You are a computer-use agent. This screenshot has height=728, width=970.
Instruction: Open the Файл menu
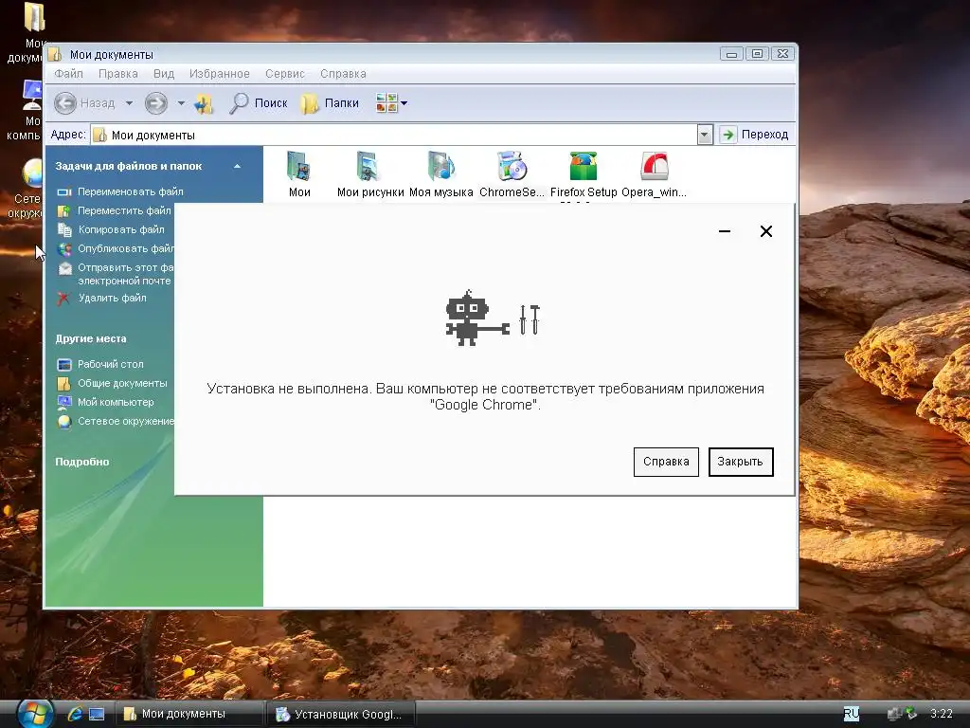point(68,74)
